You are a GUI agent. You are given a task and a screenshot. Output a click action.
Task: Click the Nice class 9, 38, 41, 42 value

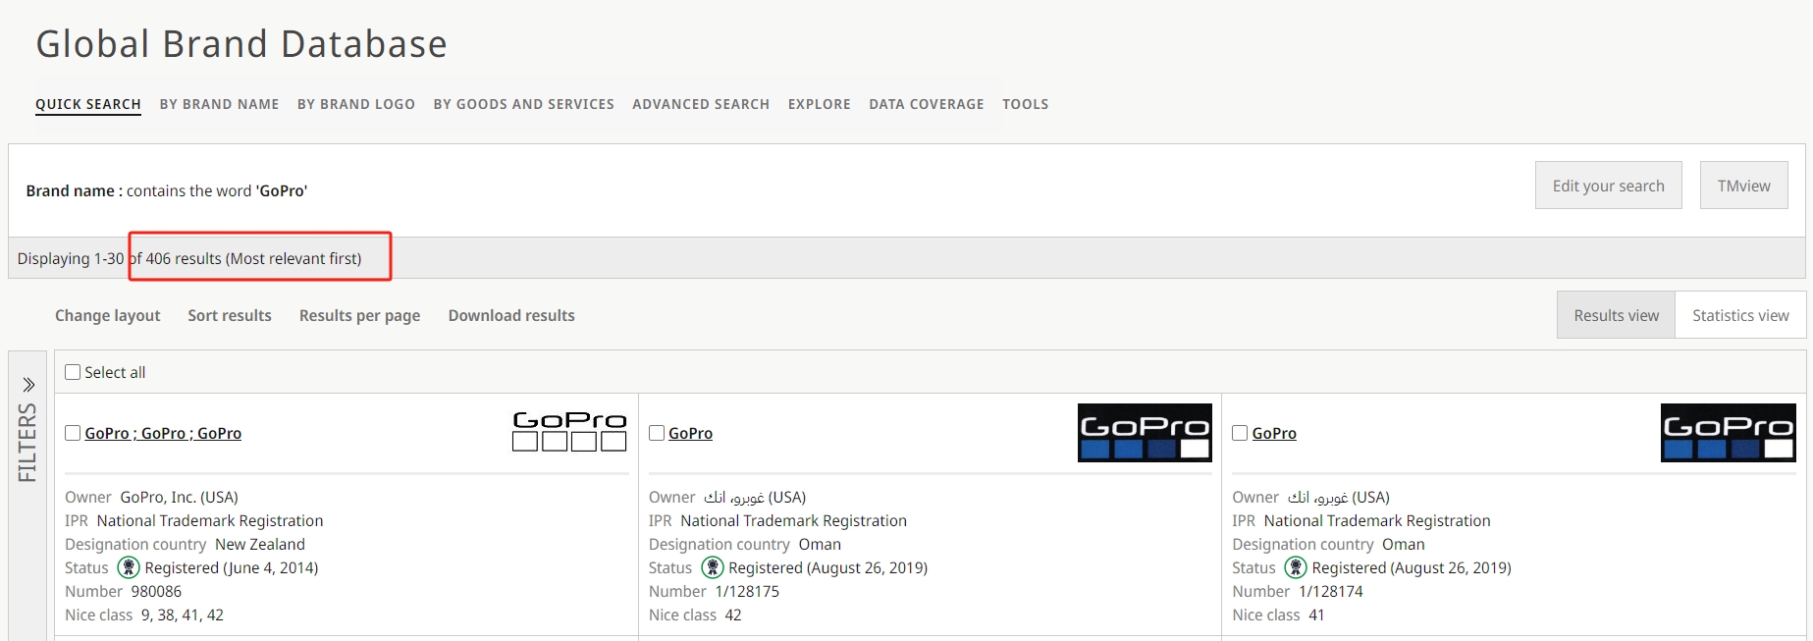(183, 614)
